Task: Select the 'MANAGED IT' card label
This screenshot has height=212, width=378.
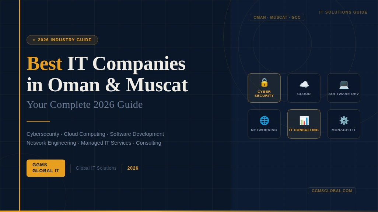Action: click(344, 130)
